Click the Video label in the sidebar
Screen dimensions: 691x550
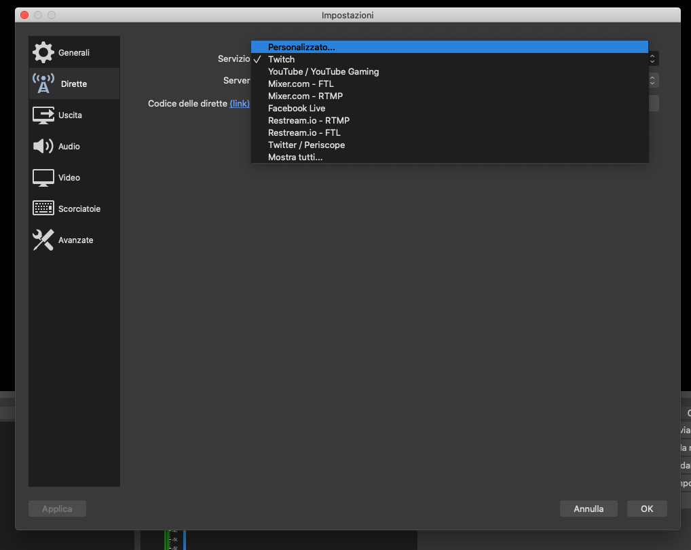pyautogui.click(x=69, y=178)
